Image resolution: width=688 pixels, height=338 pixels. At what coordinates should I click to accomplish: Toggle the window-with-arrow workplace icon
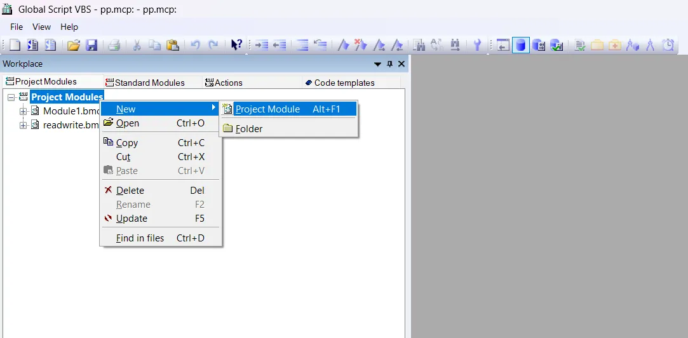click(503, 44)
